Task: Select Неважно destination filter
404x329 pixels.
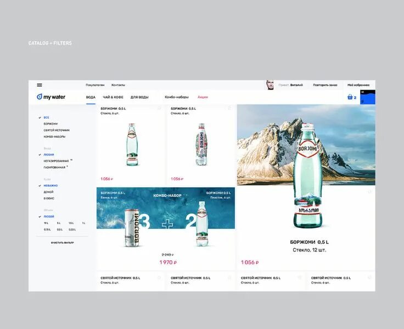Action: tap(50, 186)
